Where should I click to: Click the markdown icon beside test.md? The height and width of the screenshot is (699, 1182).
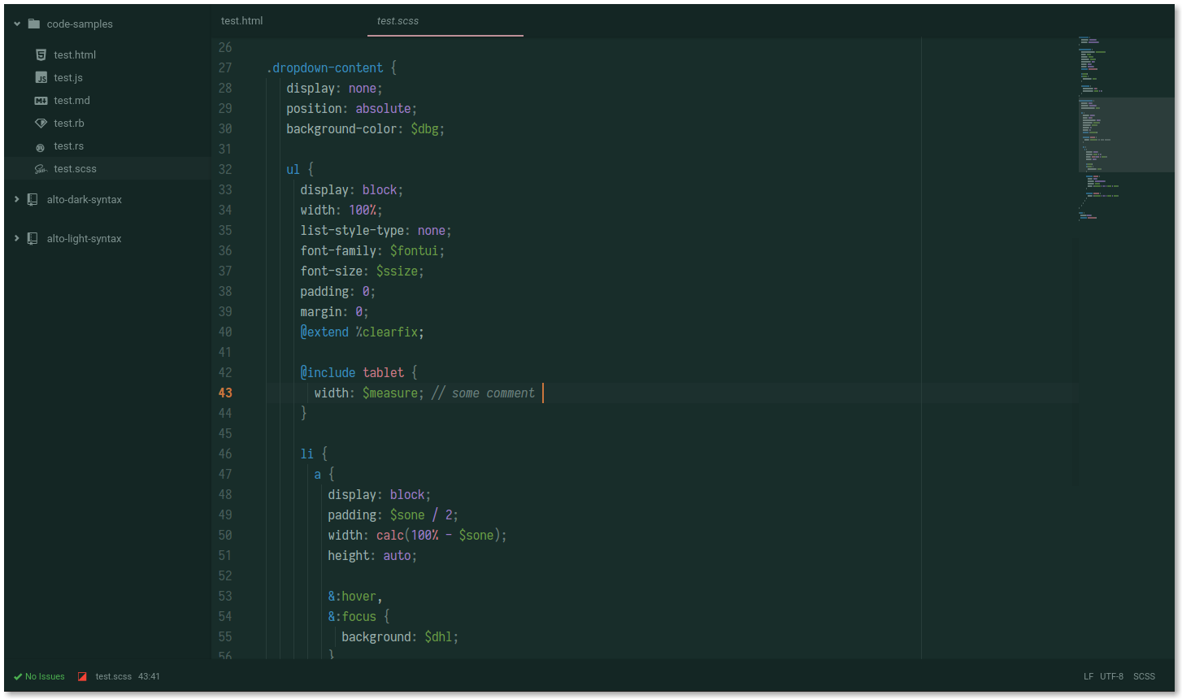coord(41,100)
